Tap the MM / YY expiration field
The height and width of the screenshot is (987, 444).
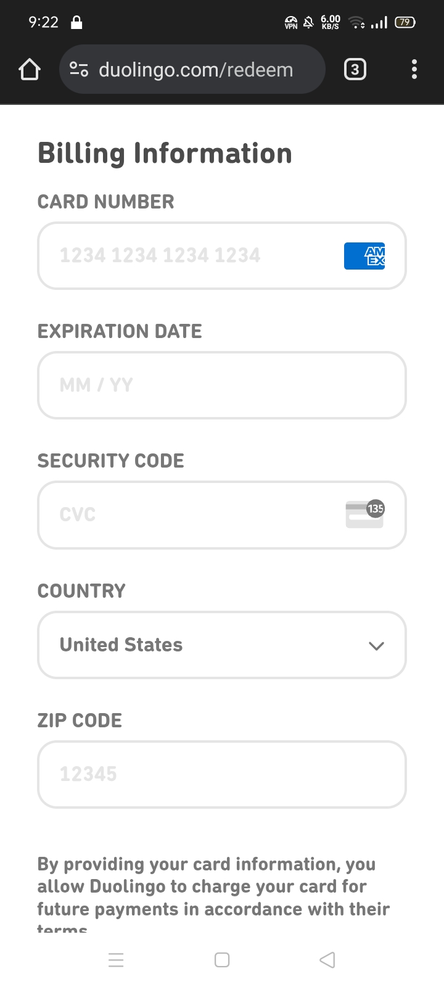(222, 386)
